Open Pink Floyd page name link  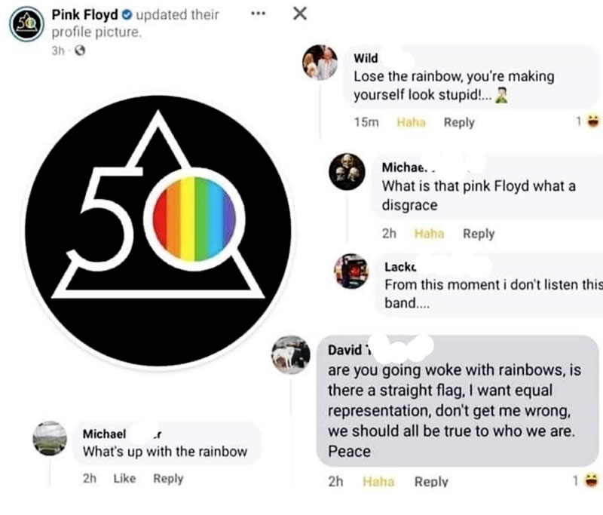(84, 15)
